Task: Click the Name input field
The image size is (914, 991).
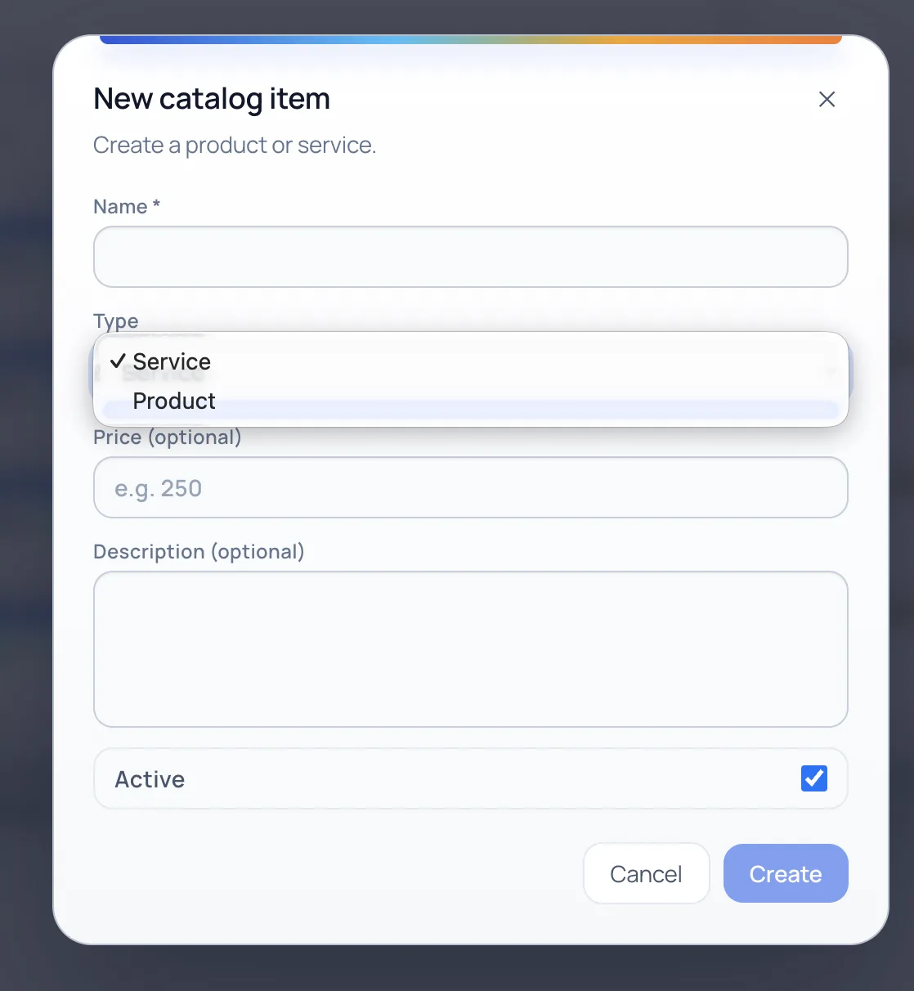Action: [x=470, y=257]
